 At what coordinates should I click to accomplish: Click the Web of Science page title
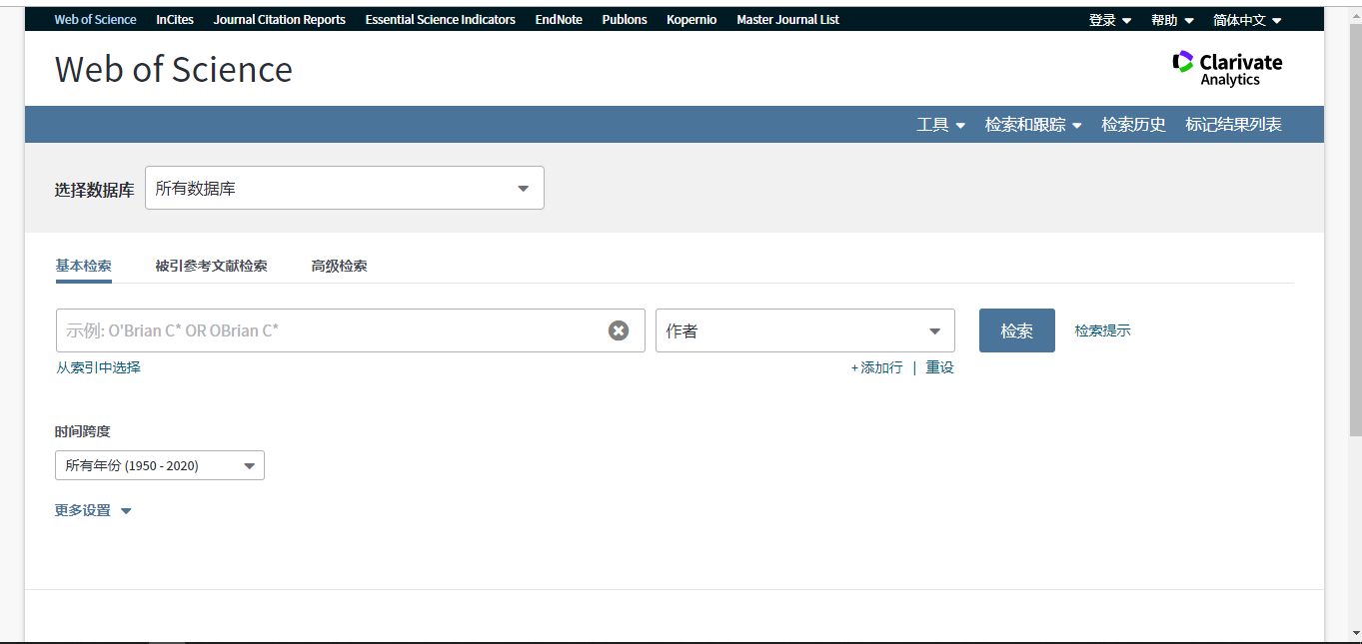point(174,69)
